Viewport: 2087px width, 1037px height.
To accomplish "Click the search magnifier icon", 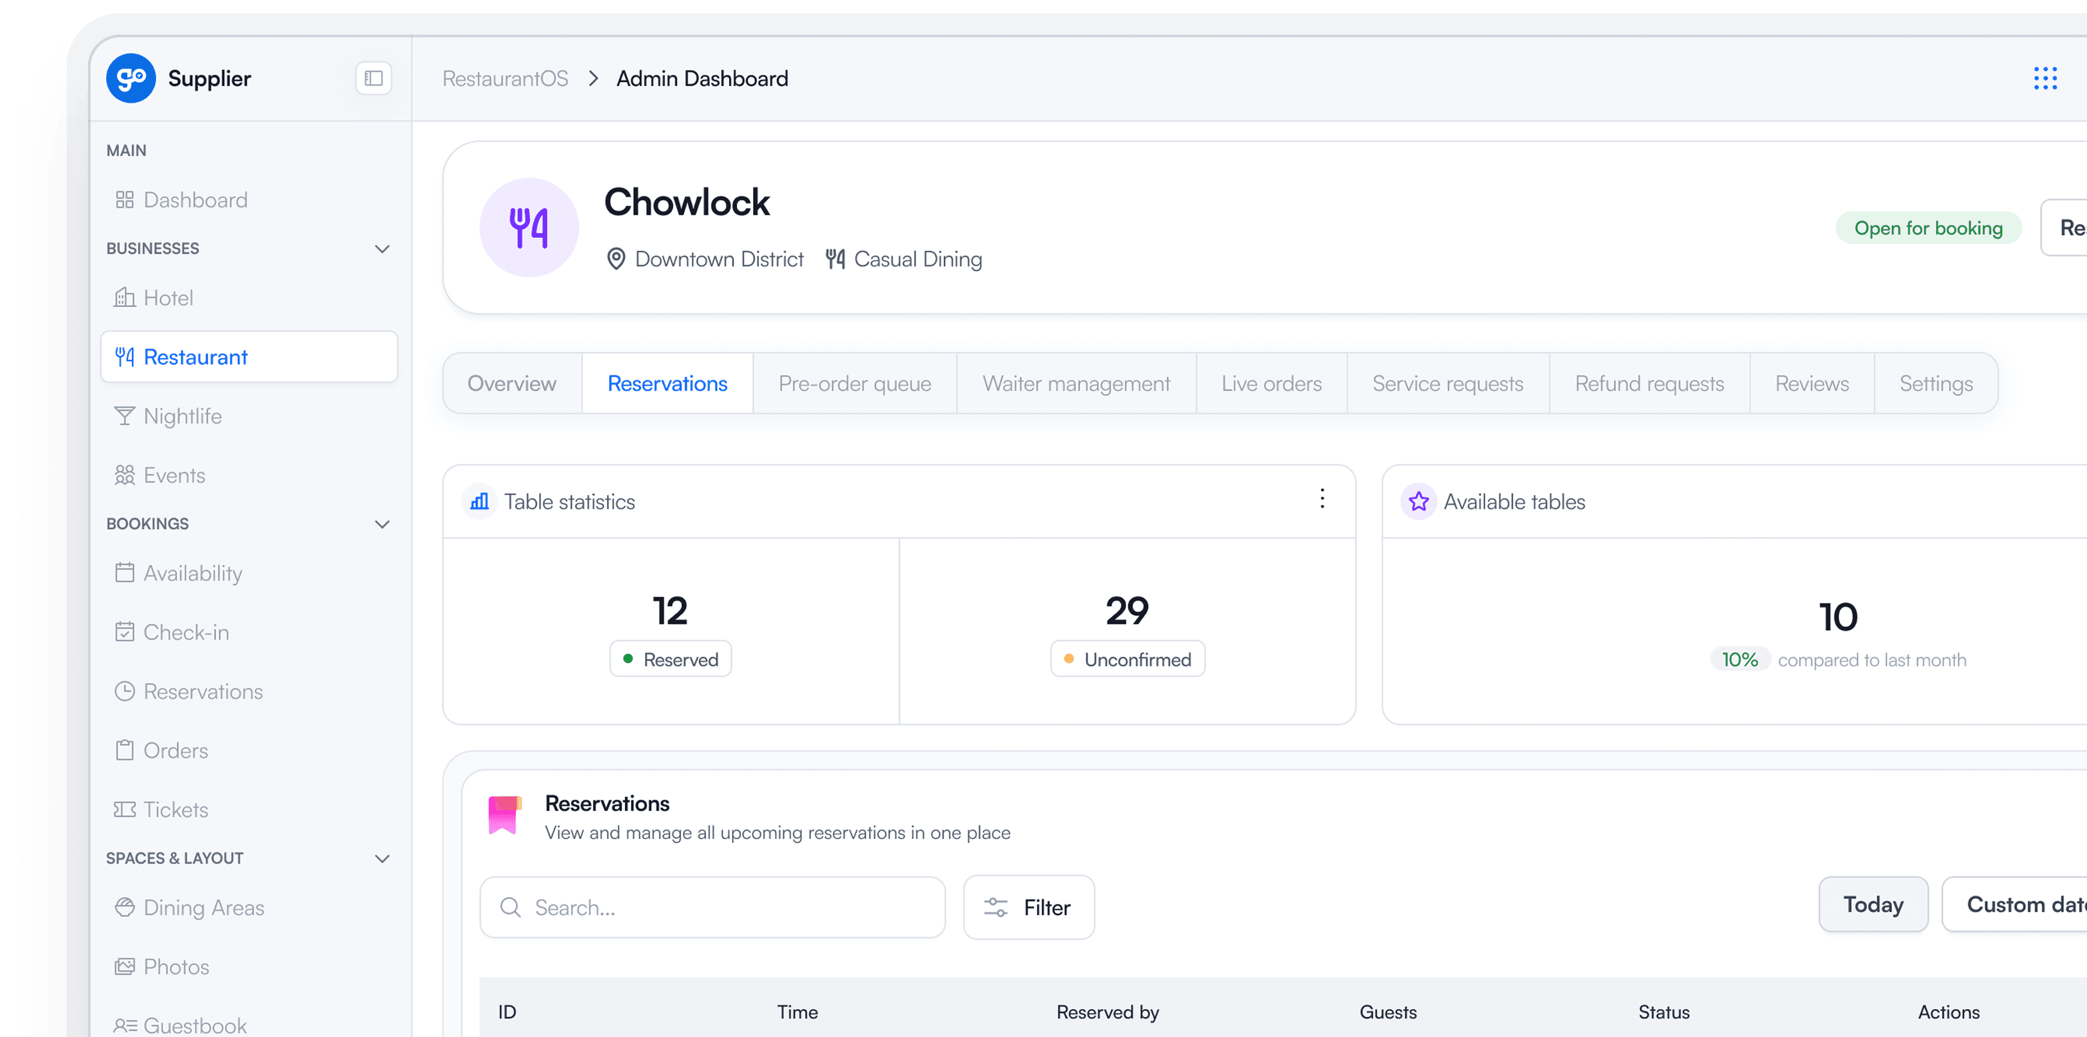I will pyautogui.click(x=510, y=908).
